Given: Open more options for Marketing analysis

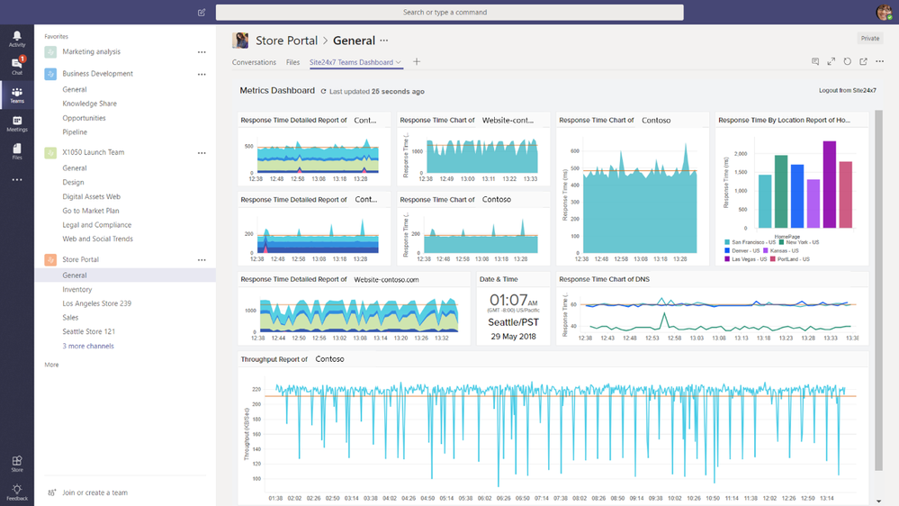Looking at the screenshot, I should (x=202, y=52).
